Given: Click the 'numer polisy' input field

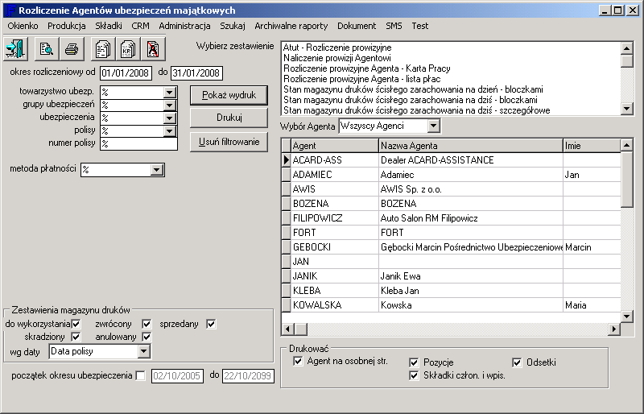Looking at the screenshot, I should click(138, 143).
